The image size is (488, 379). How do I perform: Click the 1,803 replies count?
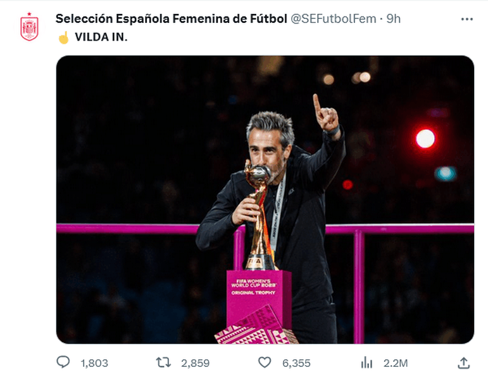pos(94,363)
